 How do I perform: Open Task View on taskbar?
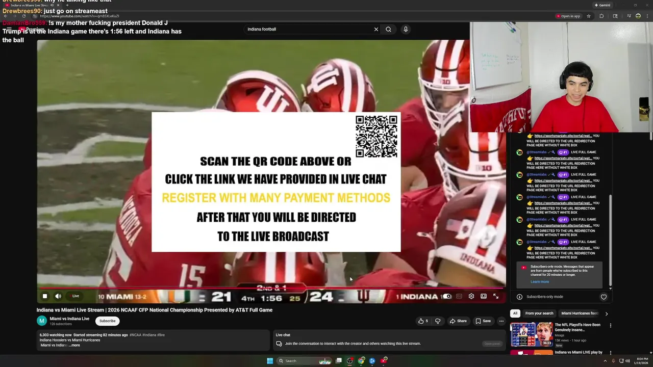pyautogui.click(x=338, y=361)
